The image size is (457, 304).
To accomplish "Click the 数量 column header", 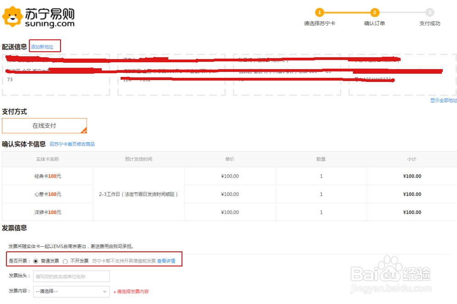I will pos(321,159).
